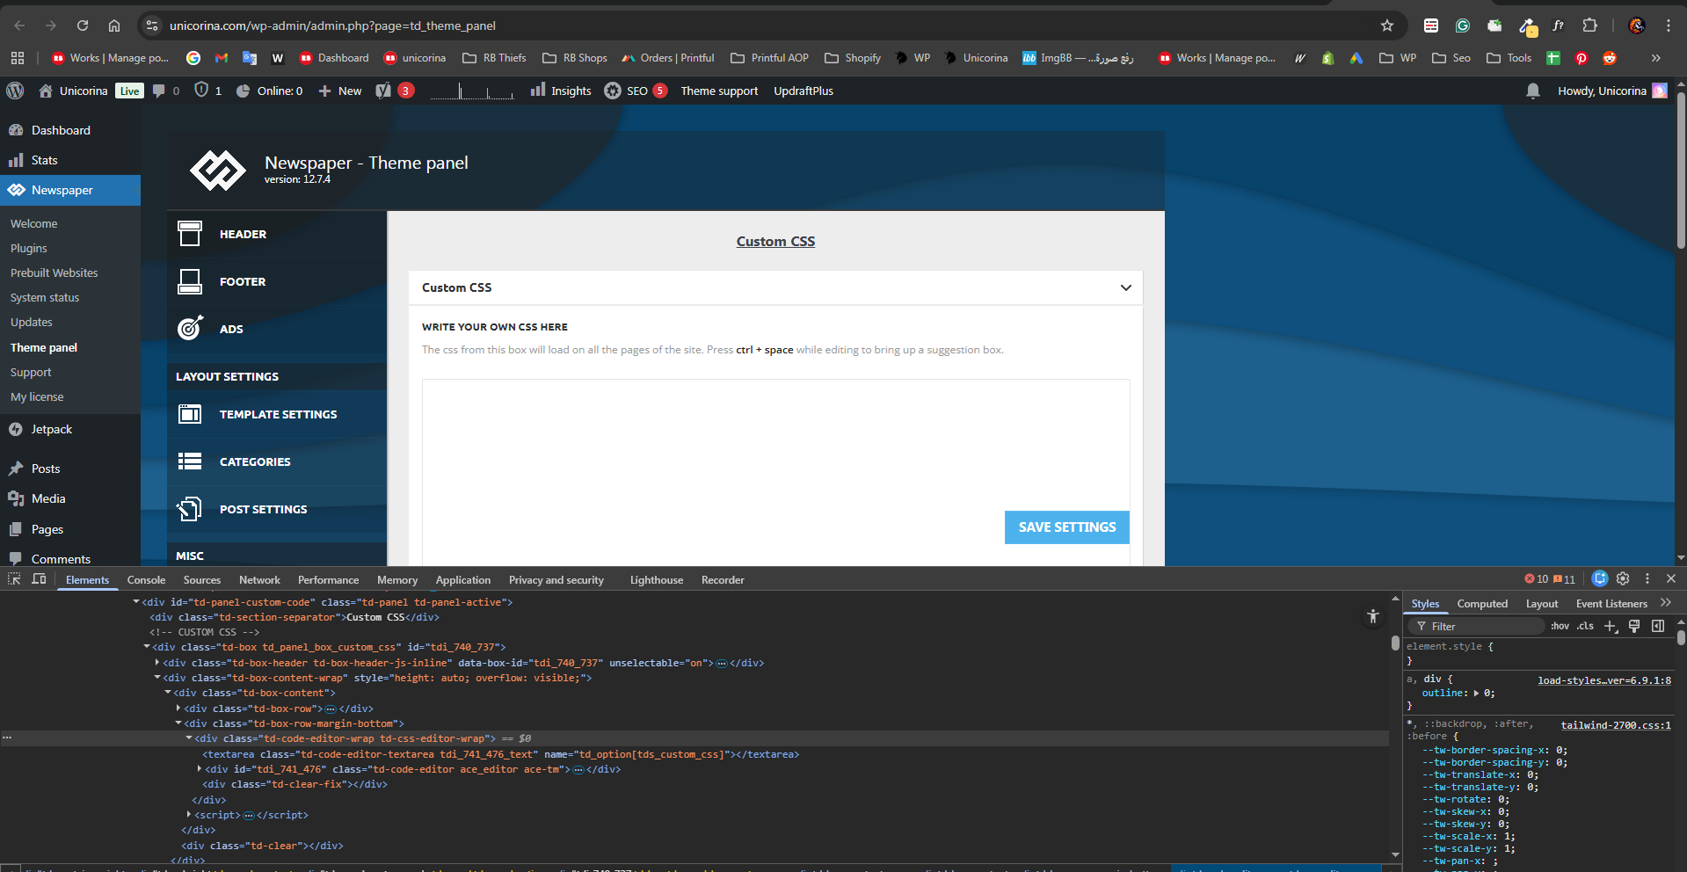Viewport: 1687px width, 872px height.
Task: Collapse the td-panel-custom-code div node
Action: click(136, 602)
